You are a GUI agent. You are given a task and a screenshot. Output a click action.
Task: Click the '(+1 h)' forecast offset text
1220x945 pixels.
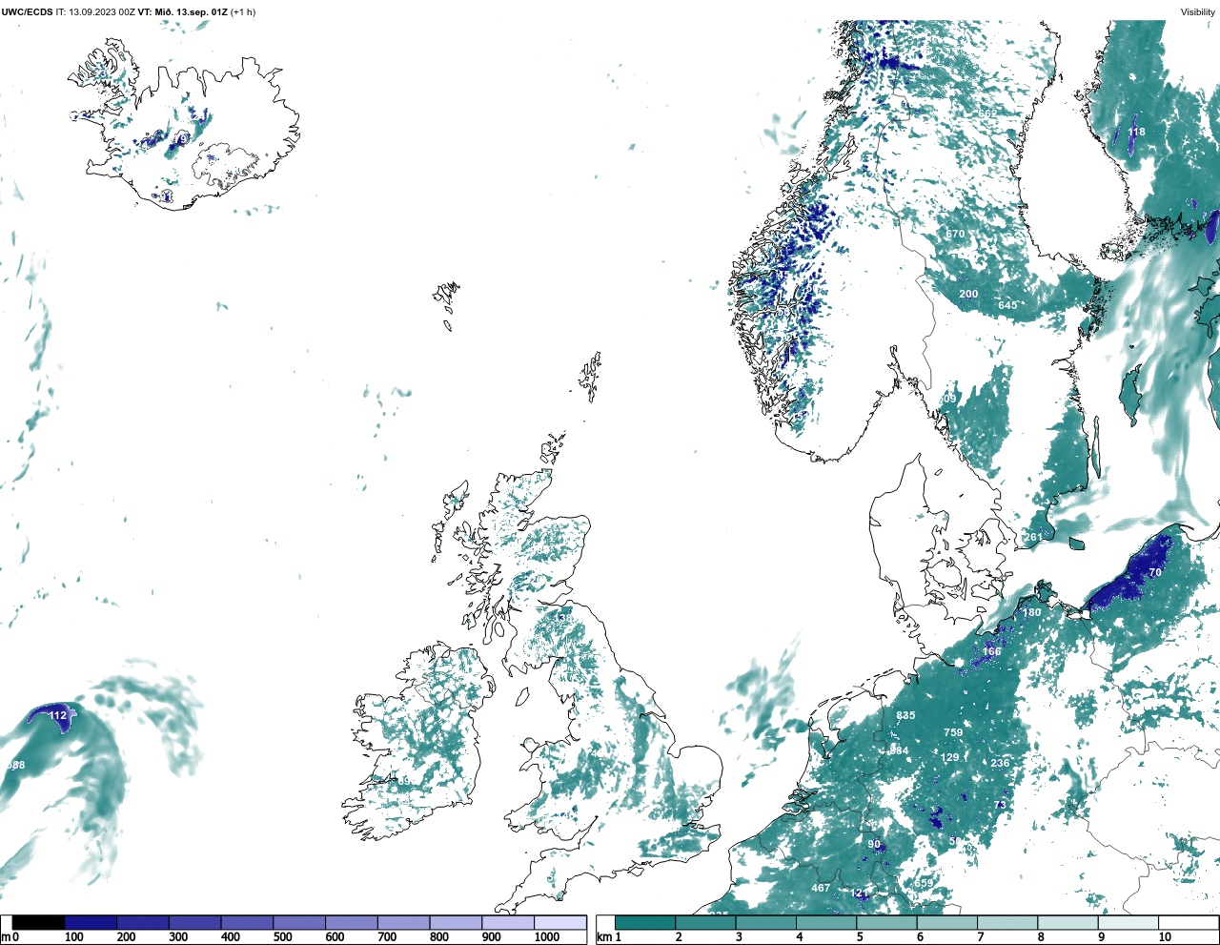[243, 11]
